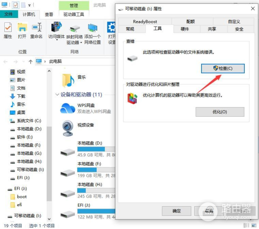Open the 文件 menu
Image resolution: width=259 pixels, height=229 pixels.
pyautogui.click(x=9, y=14)
